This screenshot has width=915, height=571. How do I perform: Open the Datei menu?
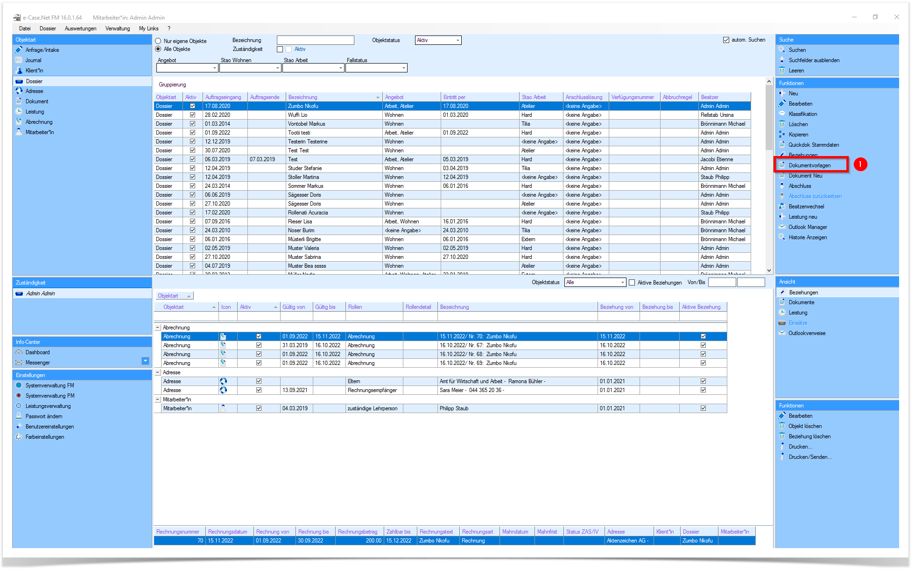(25, 29)
